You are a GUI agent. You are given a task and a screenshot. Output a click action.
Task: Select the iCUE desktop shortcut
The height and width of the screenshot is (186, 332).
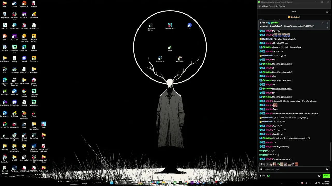[5, 70]
